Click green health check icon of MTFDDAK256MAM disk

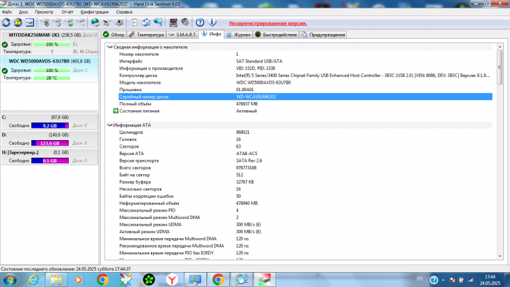pos(5,44)
